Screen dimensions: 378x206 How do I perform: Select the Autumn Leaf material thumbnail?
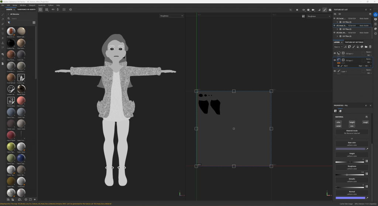coord(11,31)
